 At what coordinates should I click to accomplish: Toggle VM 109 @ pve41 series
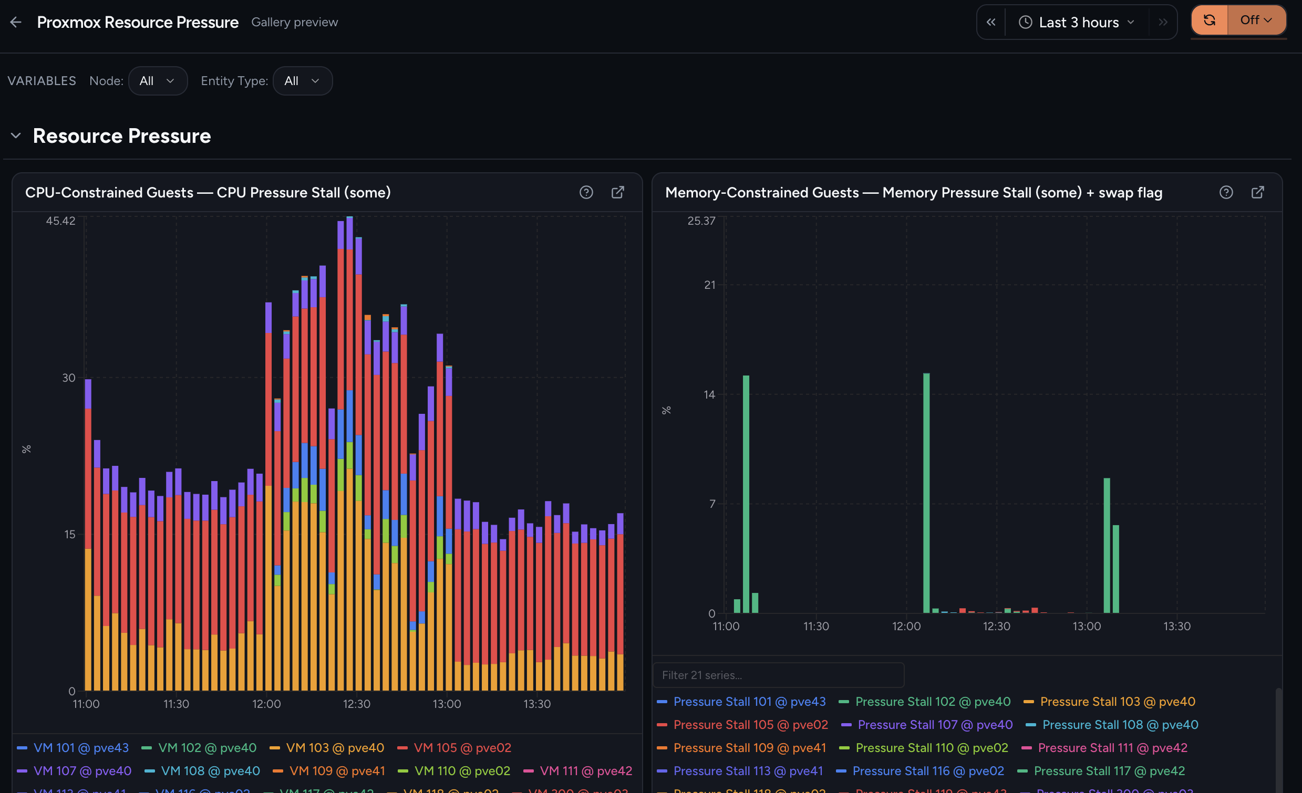[329, 771]
